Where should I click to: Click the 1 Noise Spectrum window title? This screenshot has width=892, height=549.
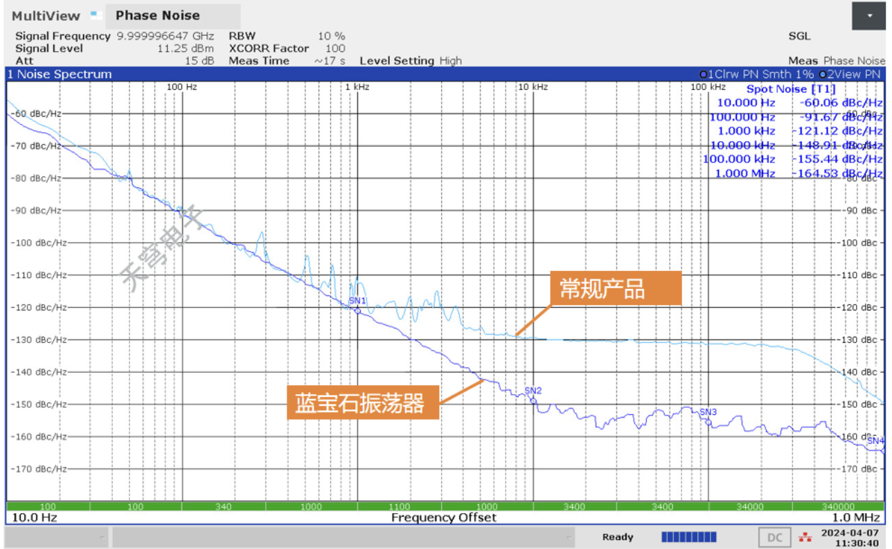(60, 74)
